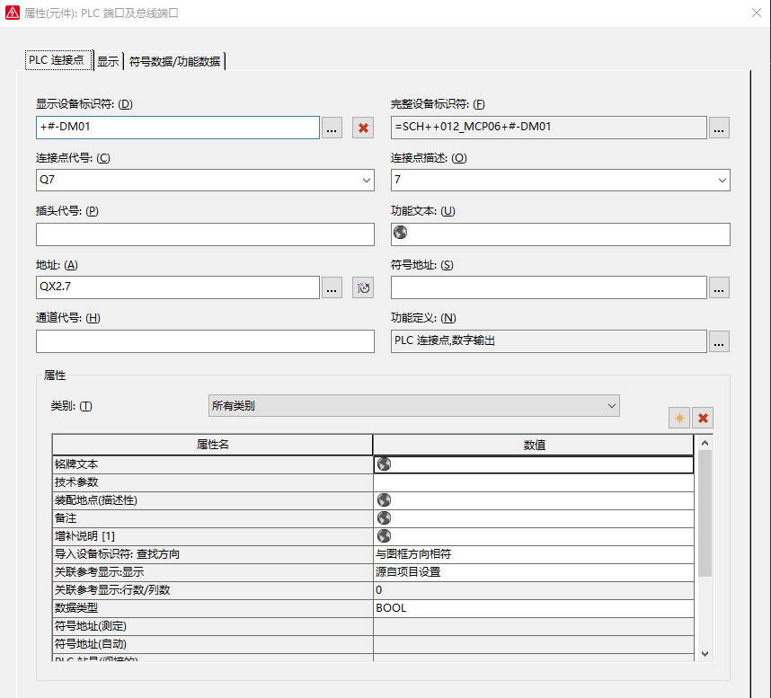This screenshot has height=698, width=771.
Task: Click the address refresh icon beside QX2.7
Action: pyautogui.click(x=363, y=287)
